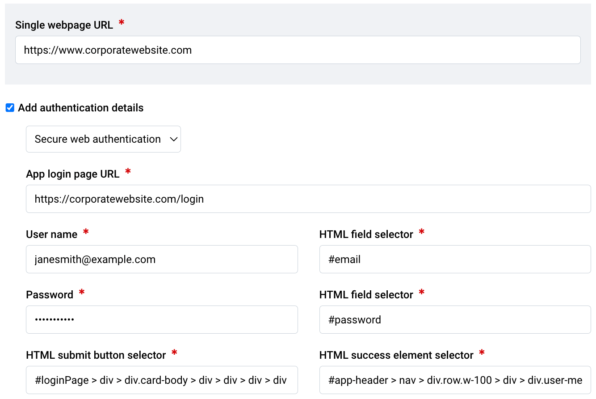This screenshot has width=596, height=399.
Task: Expand the authentication type selector chevron
Action: point(173,139)
